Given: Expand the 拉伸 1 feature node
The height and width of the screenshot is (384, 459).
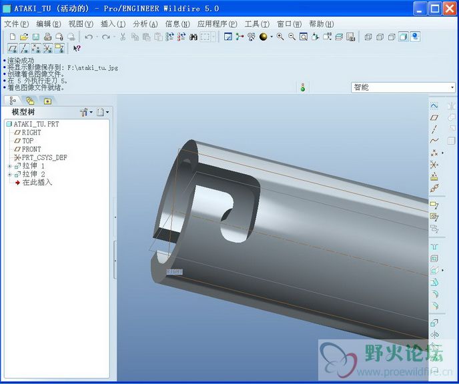Looking at the screenshot, I should click(x=9, y=166).
